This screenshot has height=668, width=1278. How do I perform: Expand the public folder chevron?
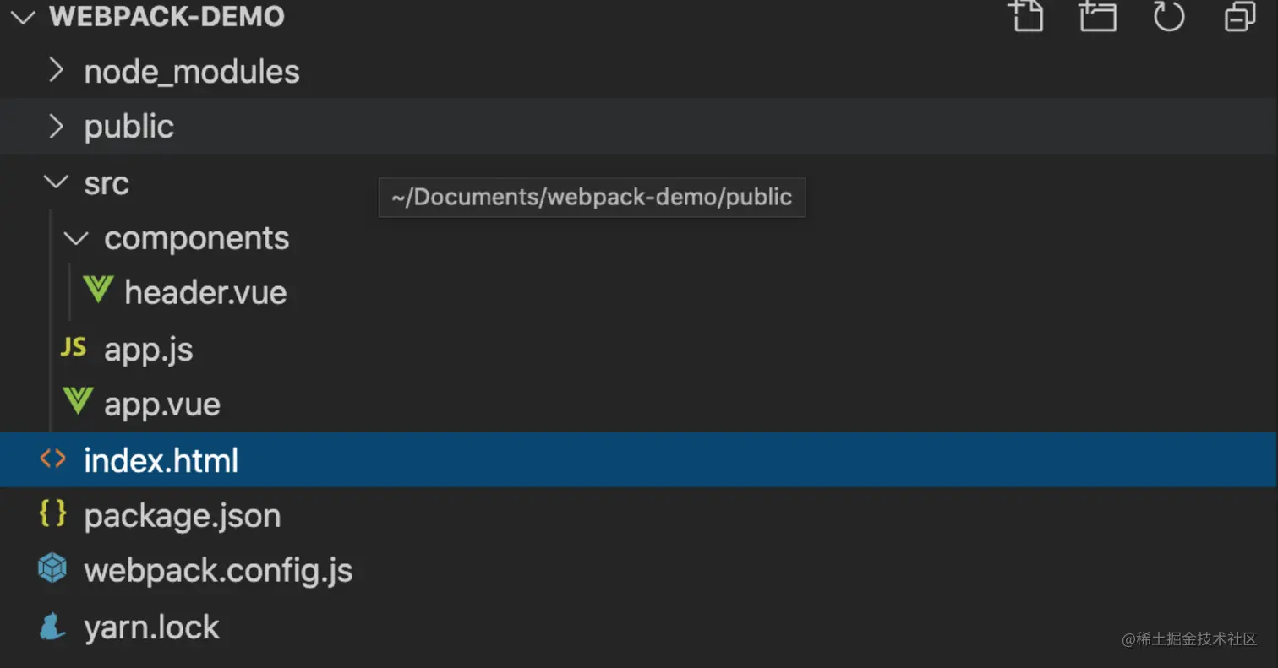pos(57,126)
